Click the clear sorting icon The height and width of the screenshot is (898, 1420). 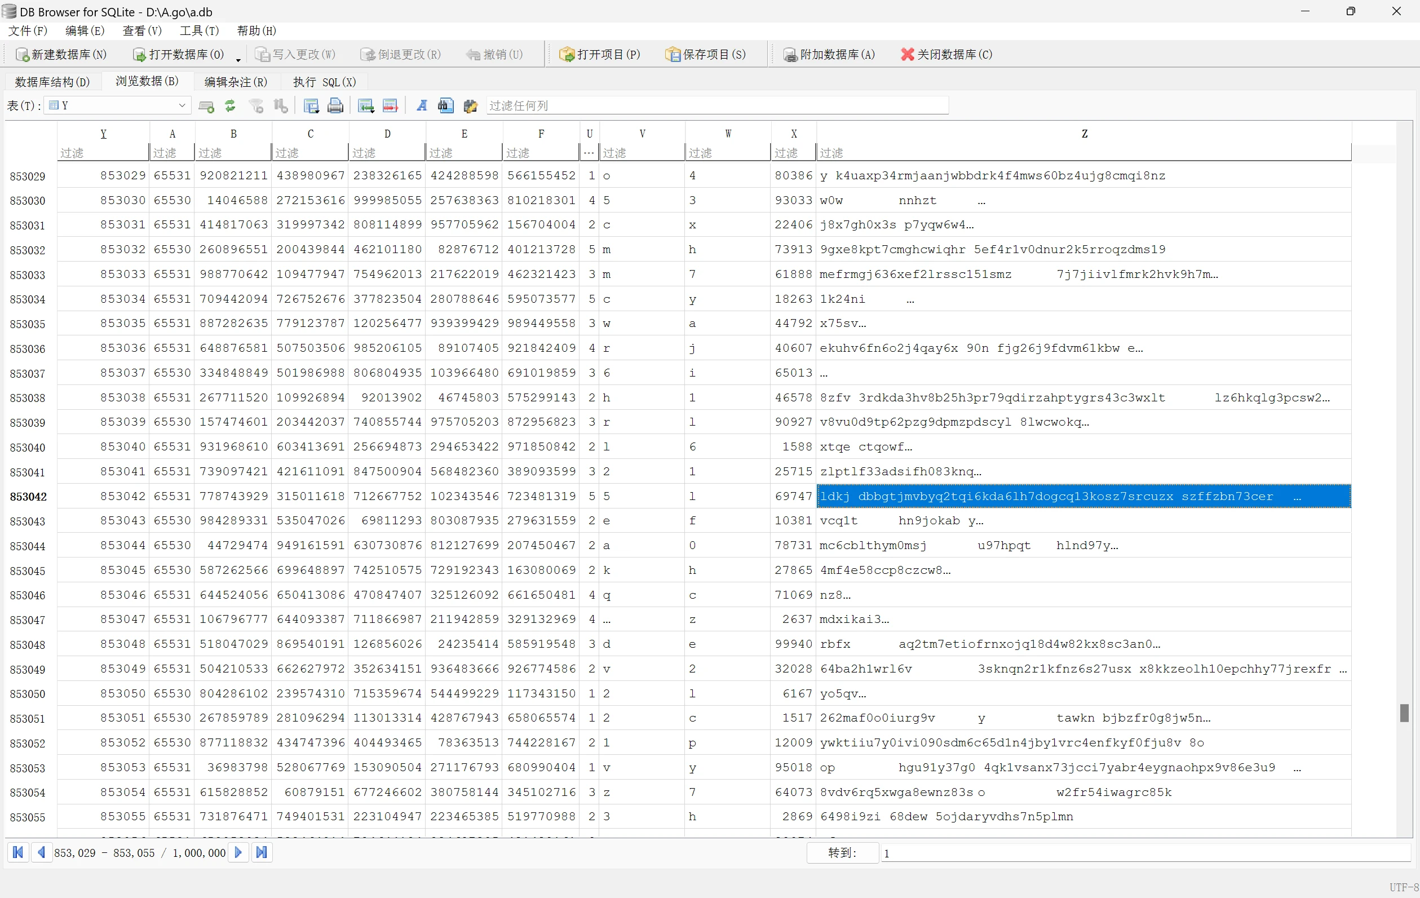[x=281, y=106]
